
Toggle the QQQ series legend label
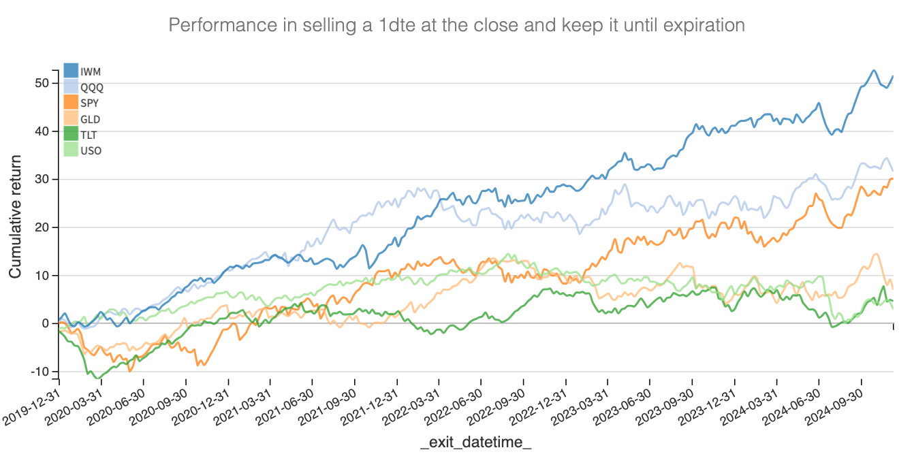tap(92, 87)
